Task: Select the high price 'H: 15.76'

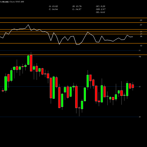Action: [x=77, y=6]
